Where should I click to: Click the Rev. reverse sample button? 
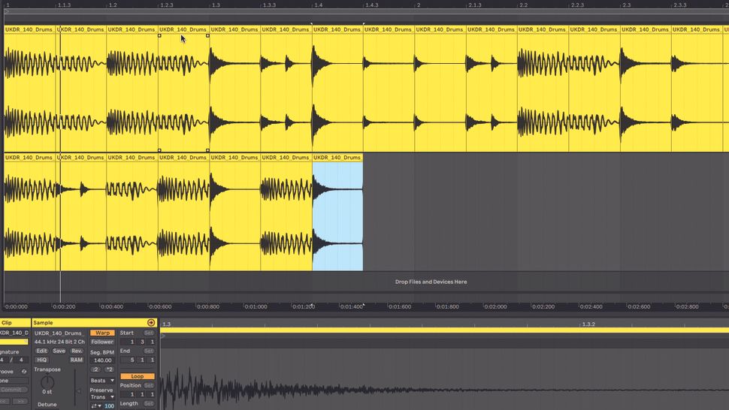[x=77, y=351]
